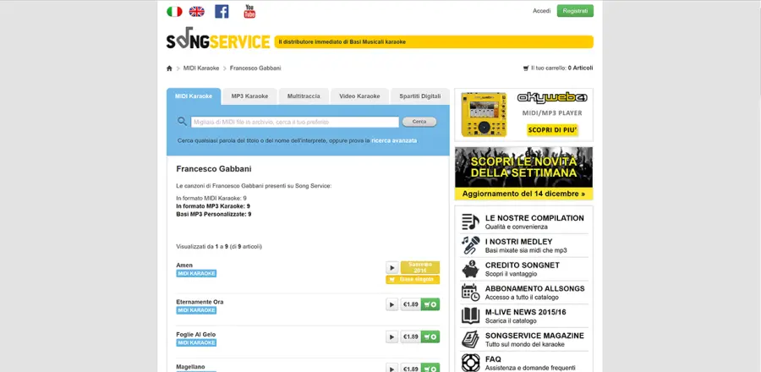
Task: Click the Base singola button for Amen
Action: [413, 280]
